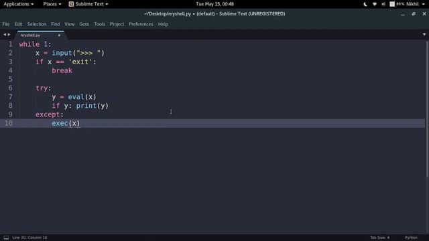Open the File menu
Viewport: 429px width, 241px height.
click(x=6, y=24)
